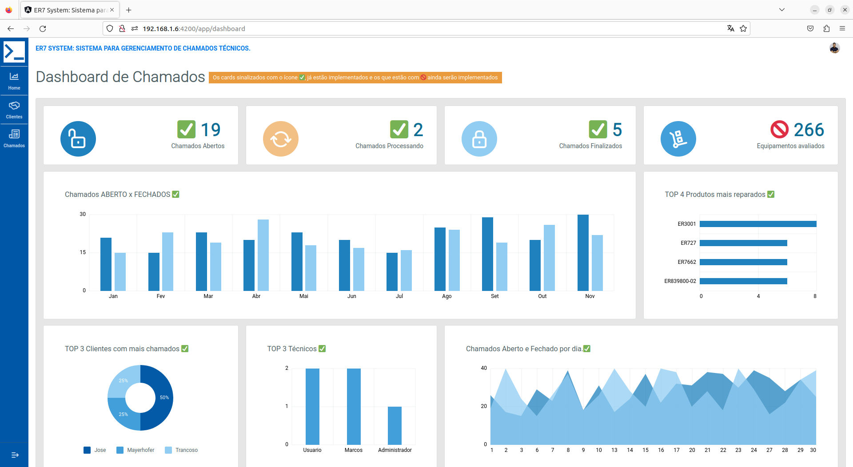Click the Chamados Abertos label
The height and width of the screenshot is (467, 853).
point(198,146)
